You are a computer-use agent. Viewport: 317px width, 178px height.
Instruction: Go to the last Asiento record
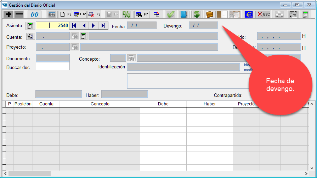[x=103, y=25]
